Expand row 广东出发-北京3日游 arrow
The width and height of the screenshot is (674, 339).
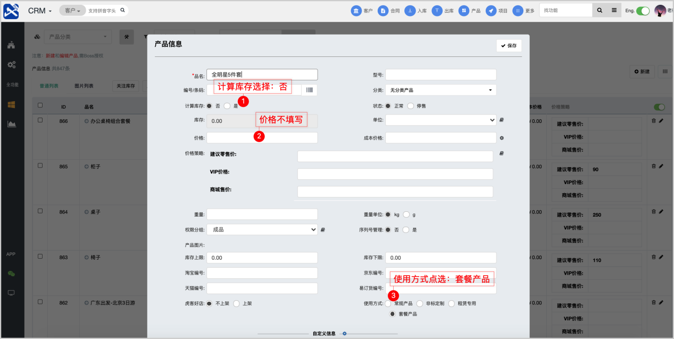[87, 302]
